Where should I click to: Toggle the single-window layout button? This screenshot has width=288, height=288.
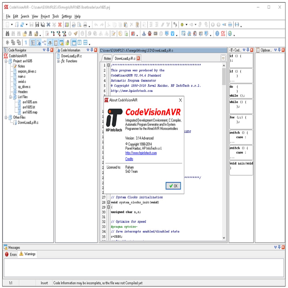[74, 43]
